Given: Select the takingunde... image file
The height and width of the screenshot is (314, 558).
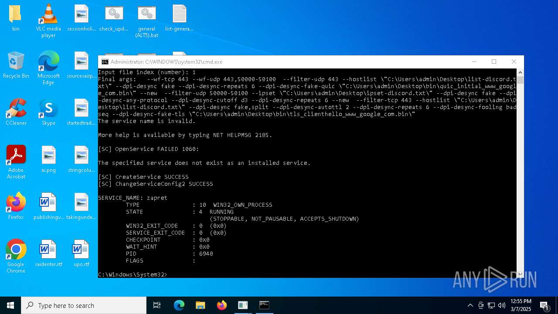Looking at the screenshot, I should pos(82,206).
